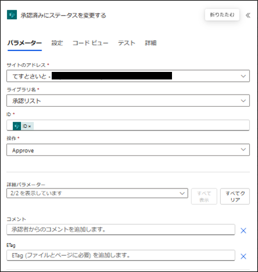
Task: Switch to the 設定 tab
Action: click(57, 43)
